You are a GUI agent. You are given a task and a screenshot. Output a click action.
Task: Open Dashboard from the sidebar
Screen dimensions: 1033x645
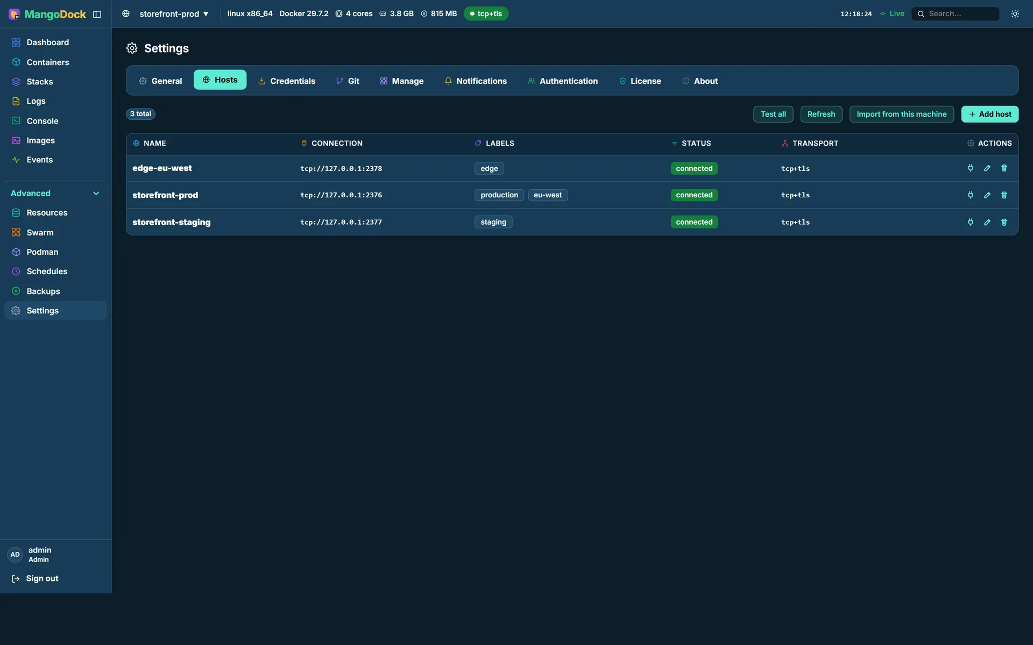pos(55,42)
